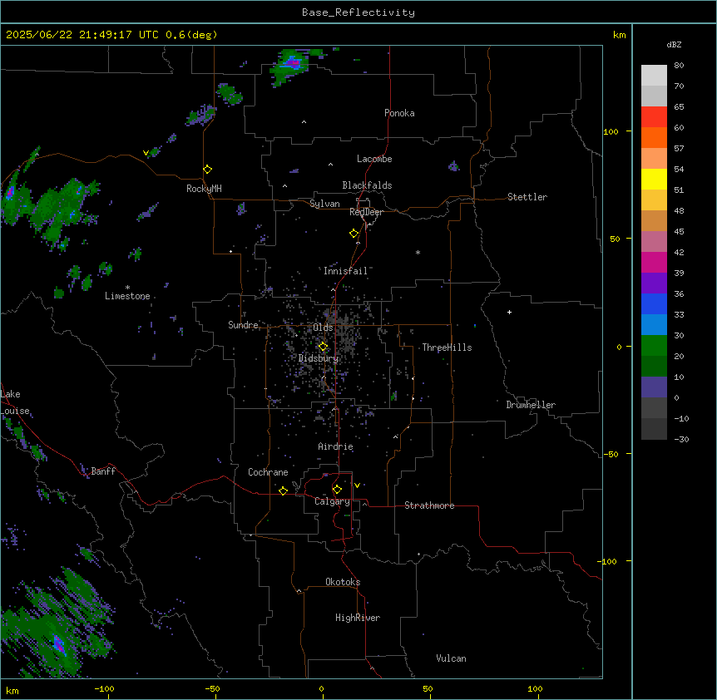This screenshot has height=700, width=717.
Task: Click the ThreeHills label
Action: pos(447,348)
